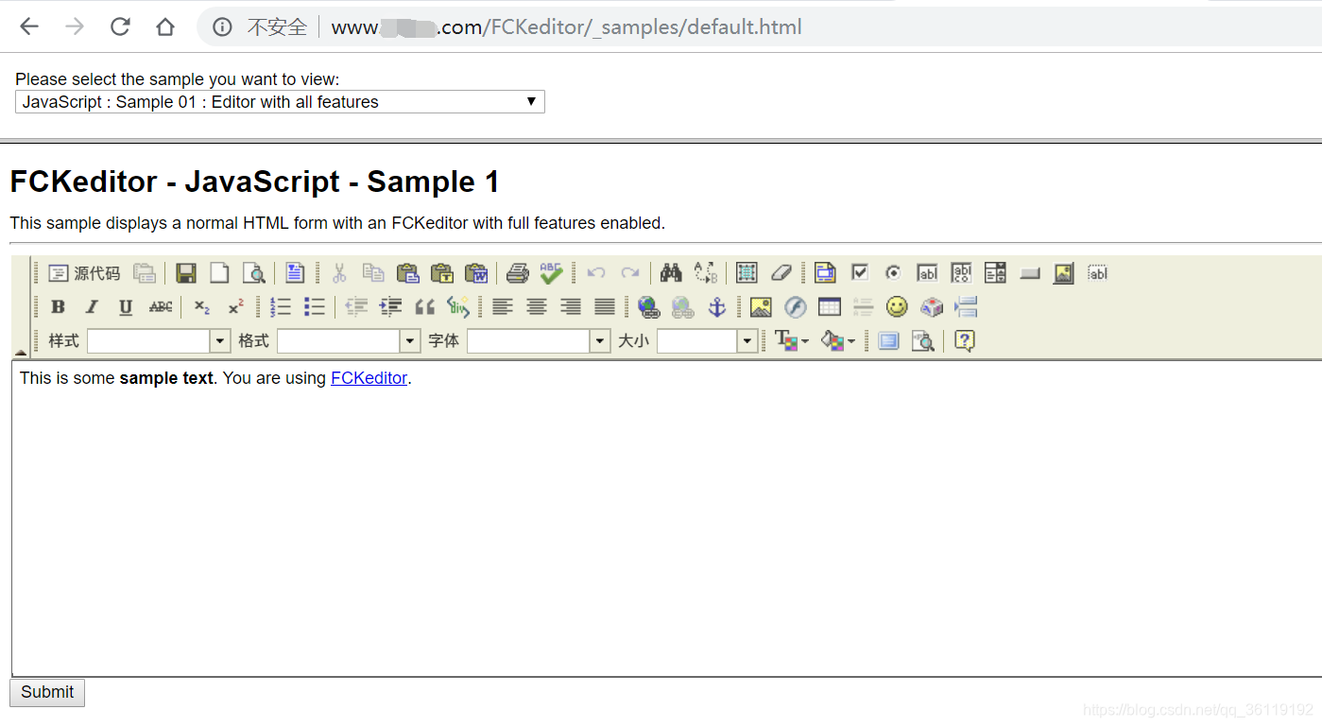Screen dimensions: 1322x727
Task: Open Document Properties icon
Action: pos(145,273)
